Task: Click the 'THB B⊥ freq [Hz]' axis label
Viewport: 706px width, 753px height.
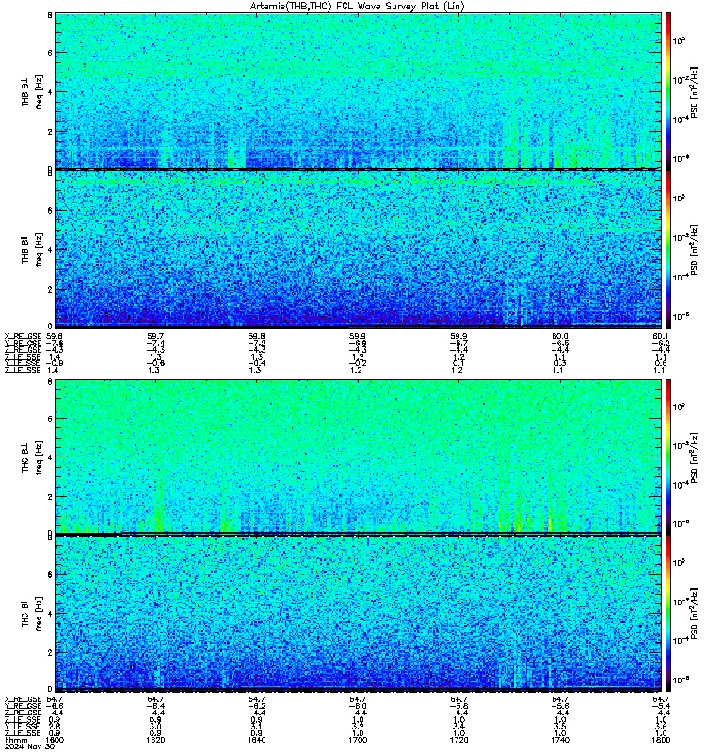Action: click(32, 91)
